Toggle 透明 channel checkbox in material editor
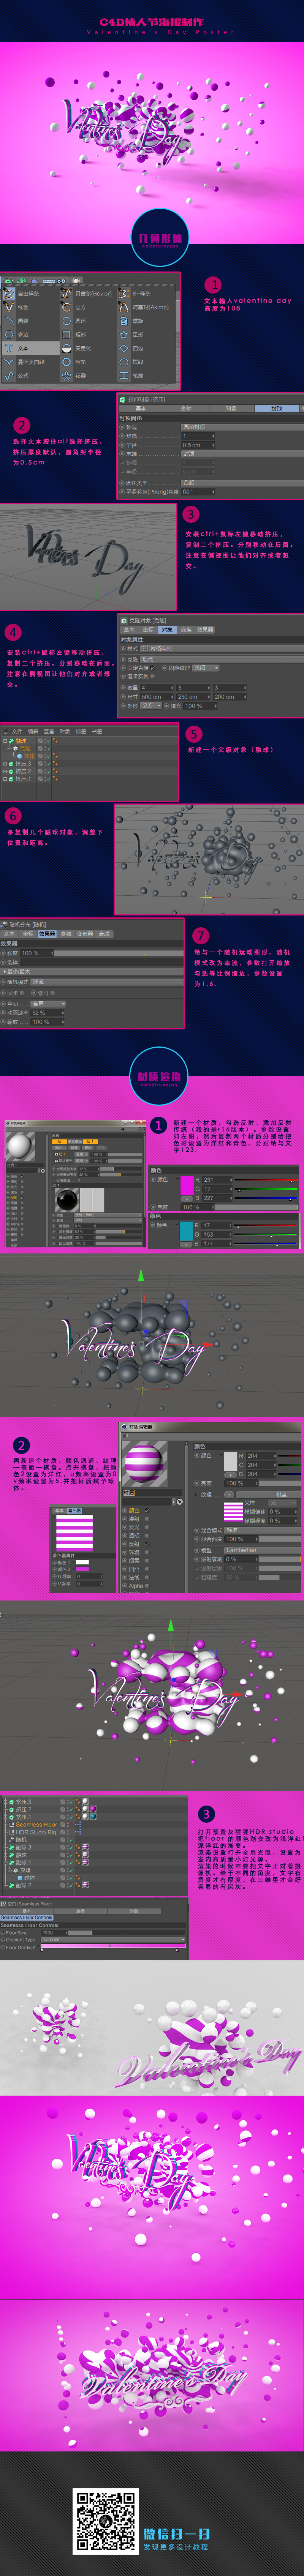The width and height of the screenshot is (304, 2576). point(147,1536)
